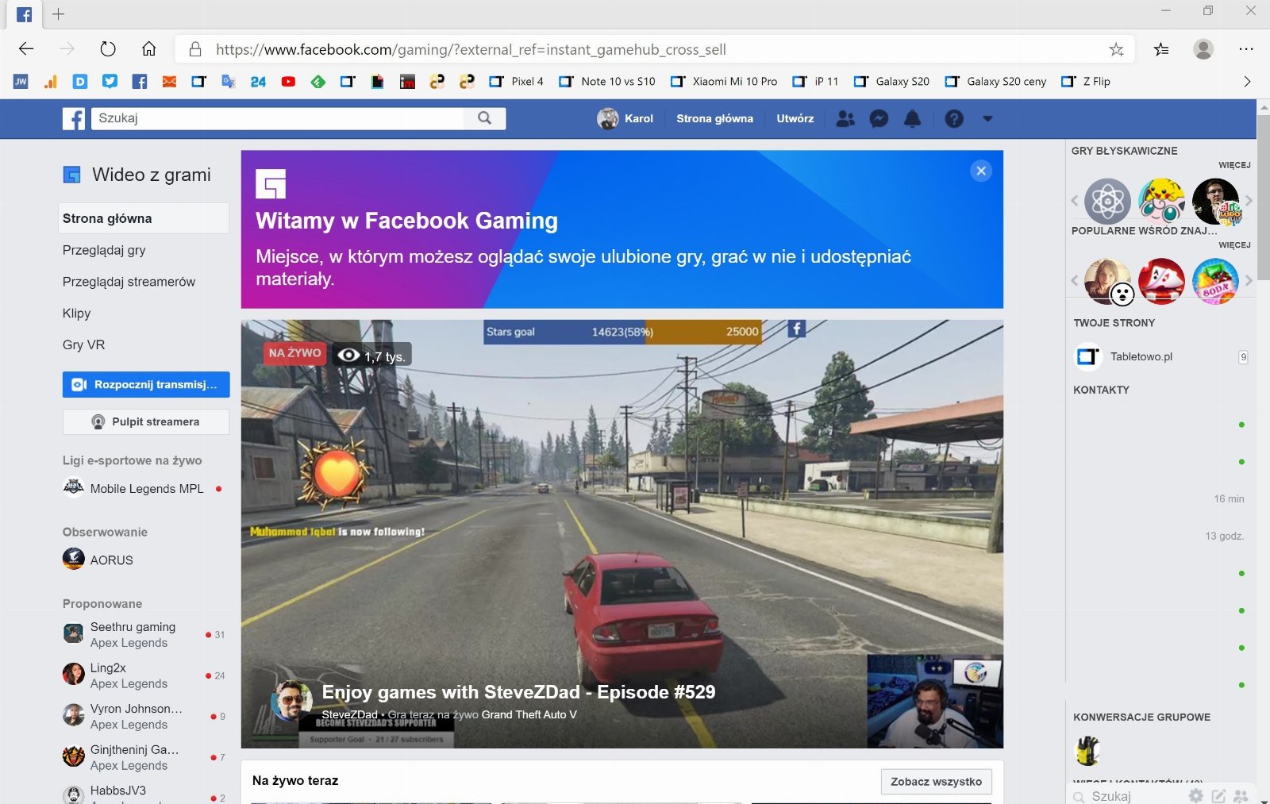1270x804 pixels.
Task: Open Pixel 4 bookmark
Action: 517,81
